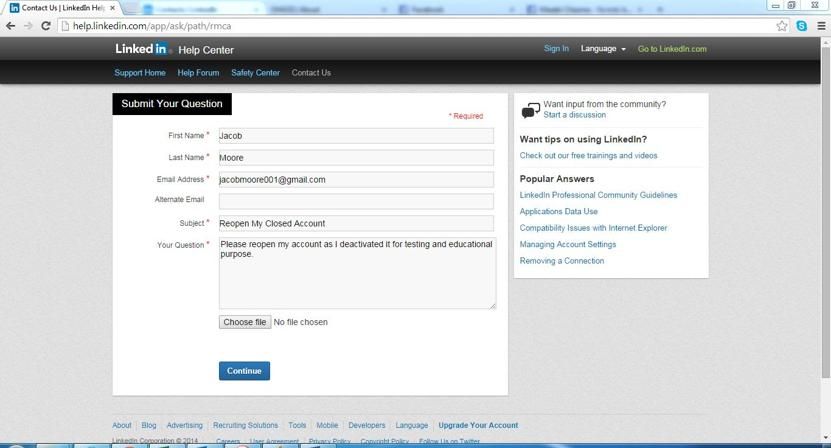
Task: Click the Continue button
Action: click(x=244, y=371)
